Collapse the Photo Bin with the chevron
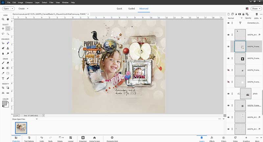This screenshot has width=263, height=142. pyautogui.click(x=224, y=119)
